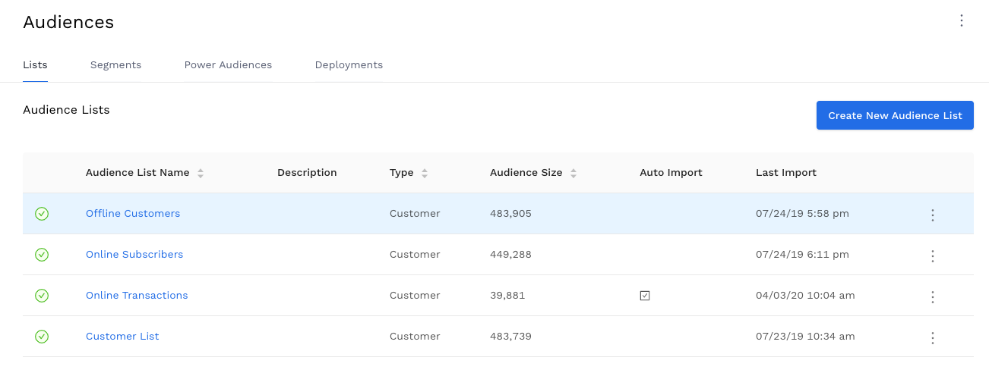989x373 pixels.
Task: Open more options for Customer List row
Action: (932, 337)
